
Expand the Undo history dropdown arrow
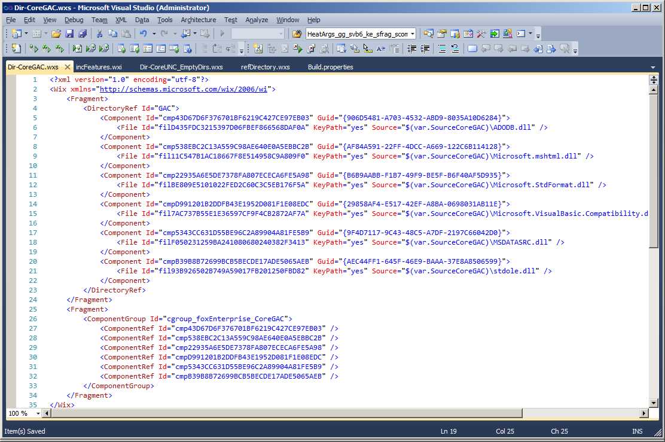click(154, 33)
